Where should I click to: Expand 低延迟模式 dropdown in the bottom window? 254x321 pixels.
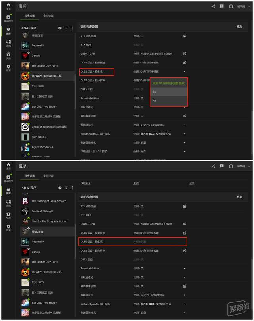click(x=185, y=277)
